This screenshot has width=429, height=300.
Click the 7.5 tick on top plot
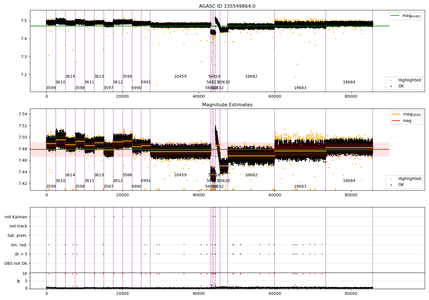pos(24,21)
